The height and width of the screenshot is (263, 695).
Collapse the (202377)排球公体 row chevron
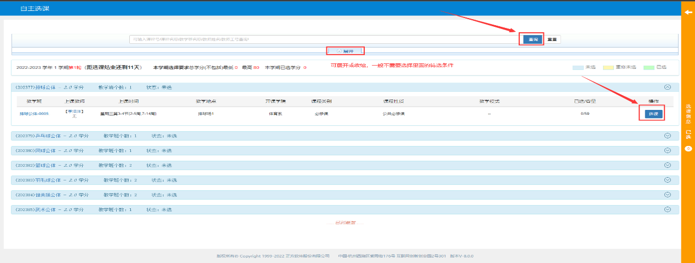coord(667,87)
